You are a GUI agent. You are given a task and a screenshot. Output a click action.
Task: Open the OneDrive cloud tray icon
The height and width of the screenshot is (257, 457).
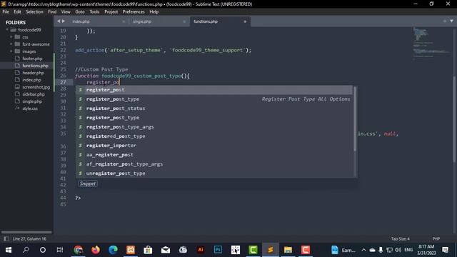point(372,250)
